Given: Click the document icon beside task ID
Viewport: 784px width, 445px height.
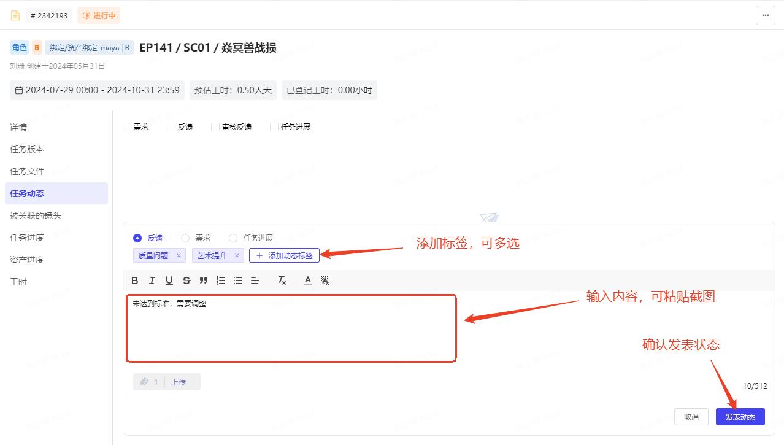Looking at the screenshot, I should pyautogui.click(x=15, y=15).
